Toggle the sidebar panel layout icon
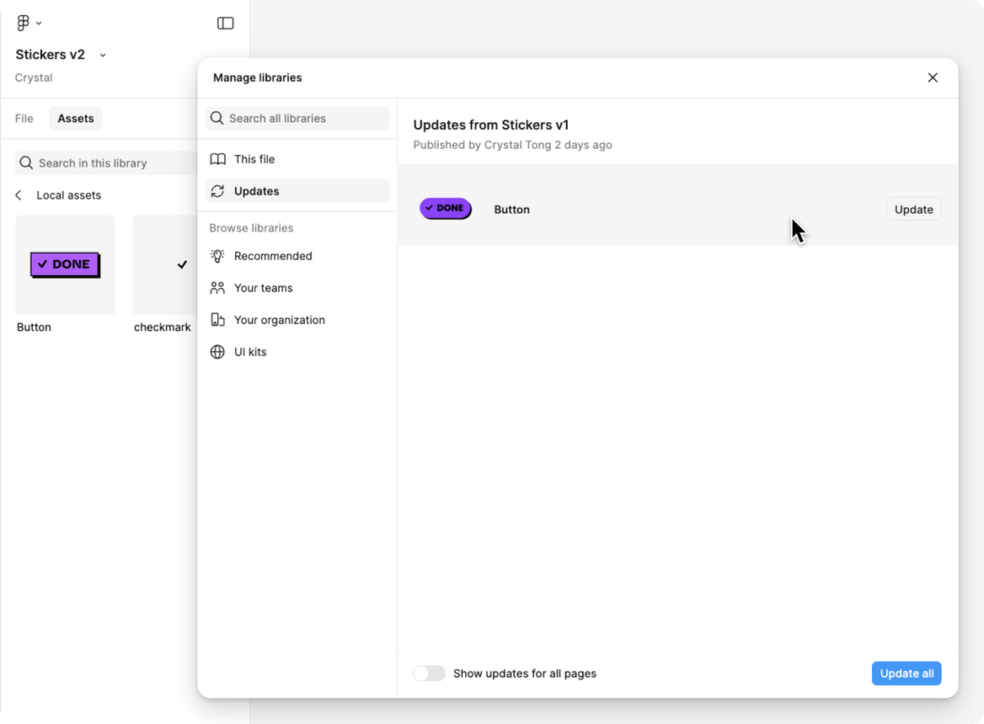The image size is (984, 724). coord(225,24)
